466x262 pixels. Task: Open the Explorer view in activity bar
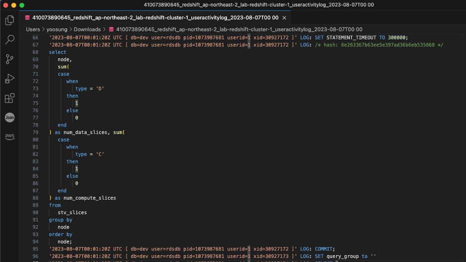9,20
